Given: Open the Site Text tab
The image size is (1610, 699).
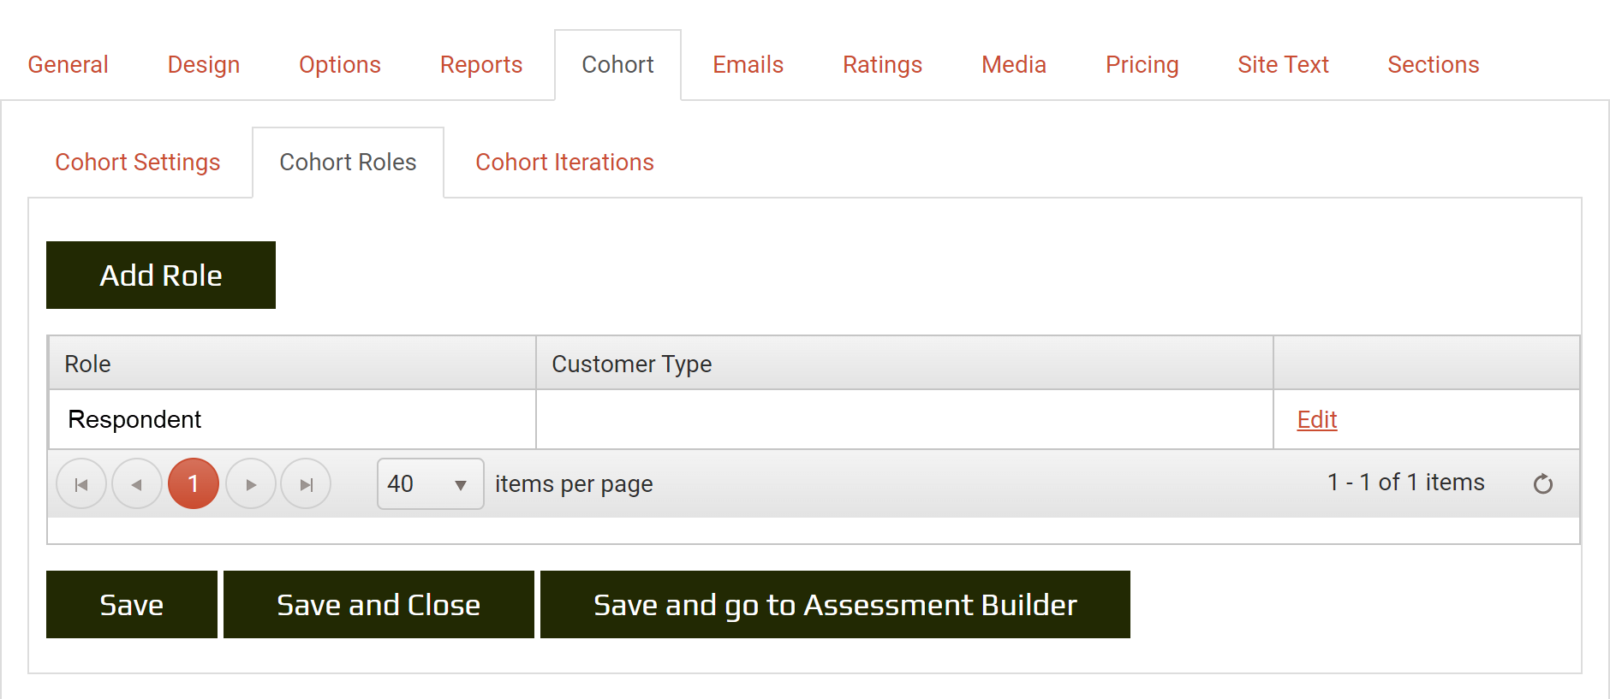Looking at the screenshot, I should click(x=1283, y=65).
